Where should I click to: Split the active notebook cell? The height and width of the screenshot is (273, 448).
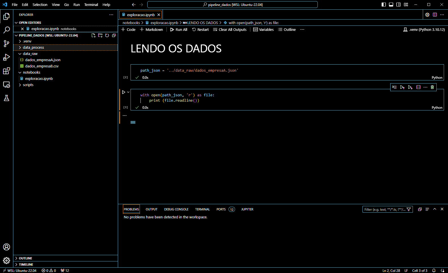point(418,87)
